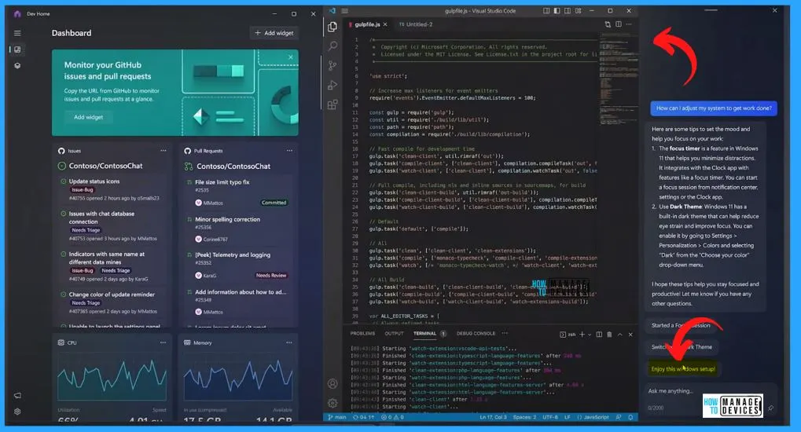This screenshot has height=432, width=801.
Task: Change the LF end of line sequence
Action: [x=567, y=417]
